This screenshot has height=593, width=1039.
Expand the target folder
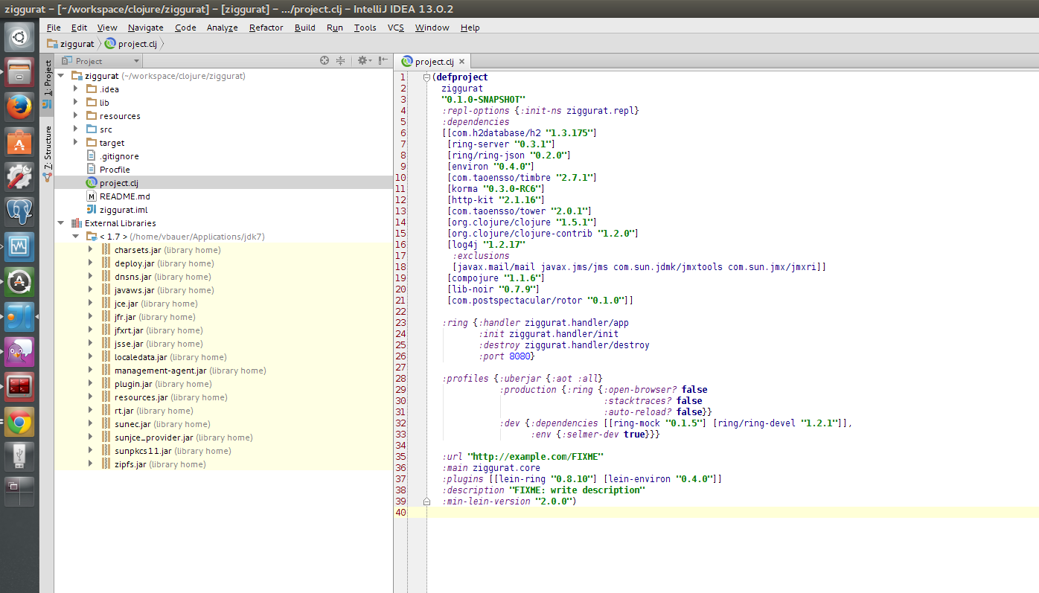[76, 143]
